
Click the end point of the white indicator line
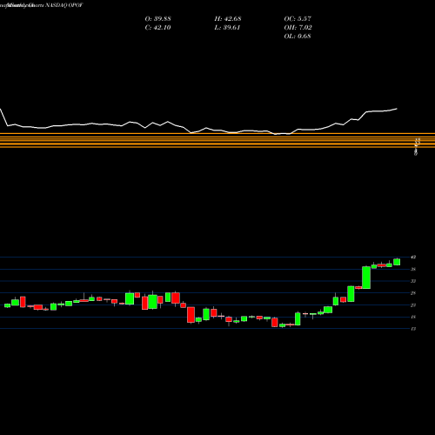point(397,109)
